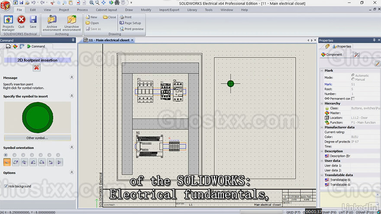This screenshot has width=381, height=214.
Task: Open Page Setup
Action: click(130, 23)
